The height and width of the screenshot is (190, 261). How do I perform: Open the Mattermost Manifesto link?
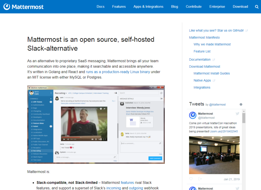click(x=204, y=37)
